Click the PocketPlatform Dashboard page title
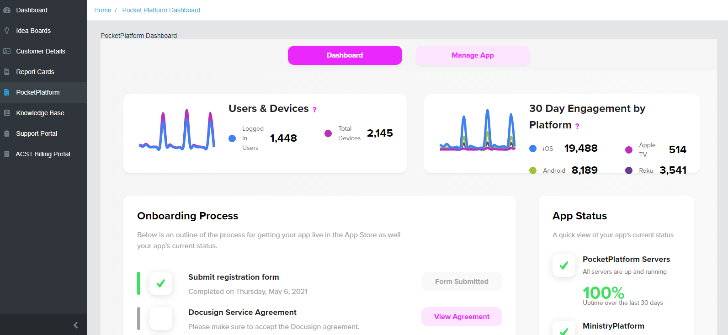Viewport: 728px width, 335px height. [139, 36]
